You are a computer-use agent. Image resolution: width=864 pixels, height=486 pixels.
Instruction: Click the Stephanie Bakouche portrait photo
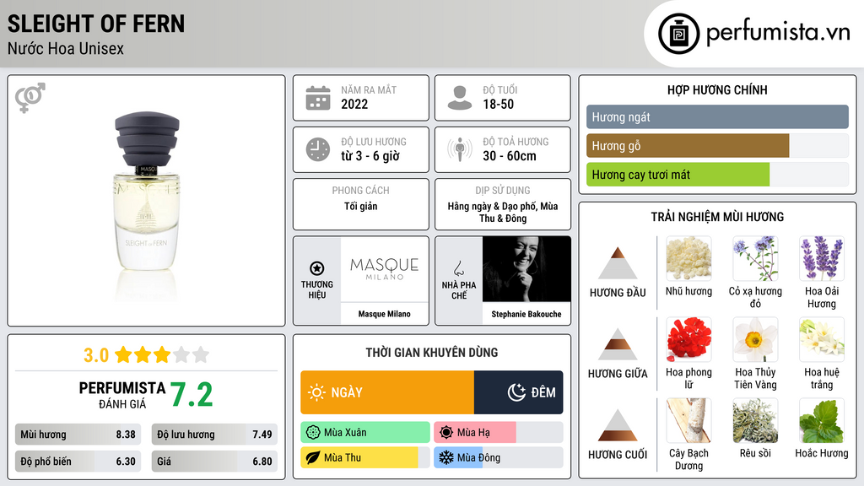tap(526, 269)
